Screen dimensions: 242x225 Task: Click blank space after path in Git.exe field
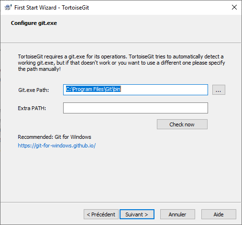164,90
